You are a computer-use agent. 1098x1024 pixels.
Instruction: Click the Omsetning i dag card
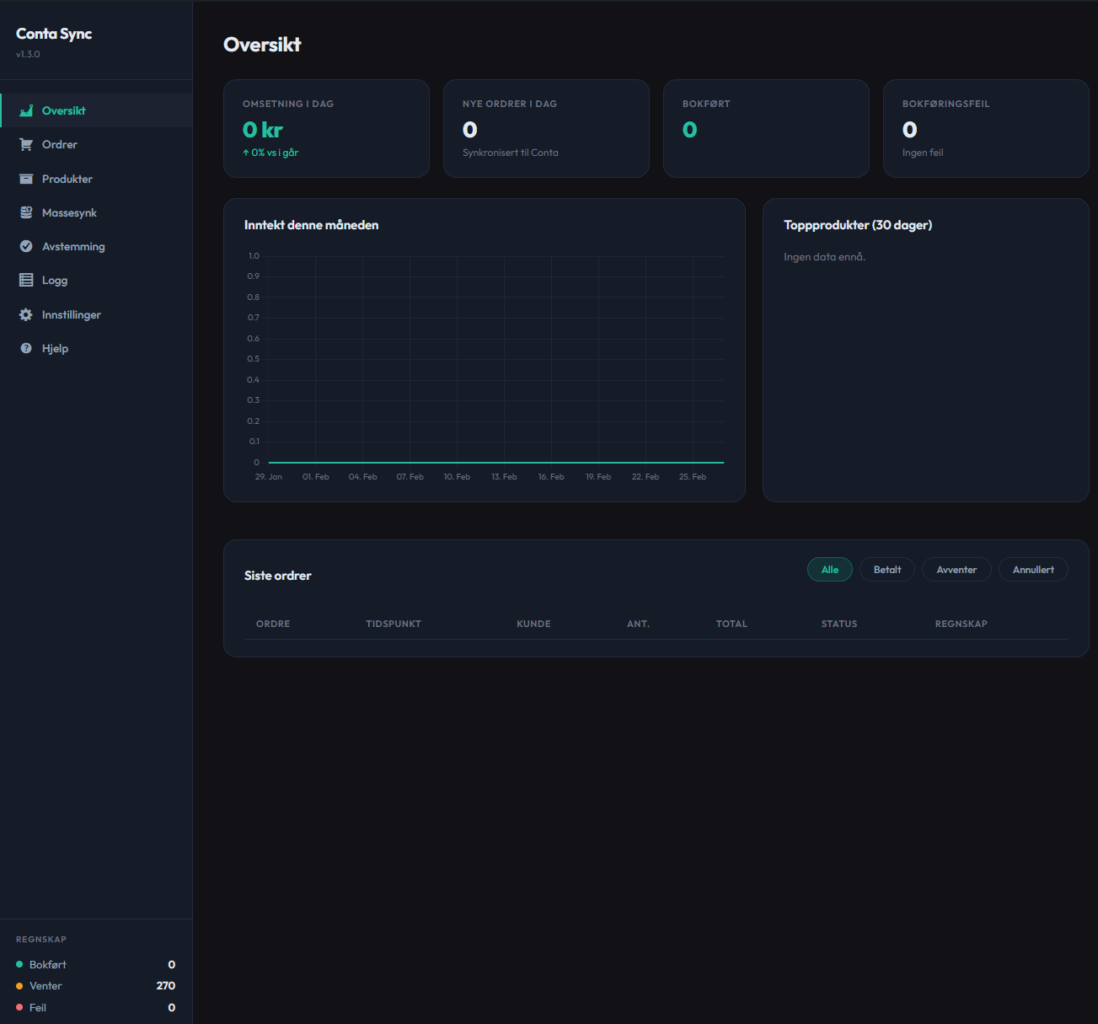tap(326, 128)
